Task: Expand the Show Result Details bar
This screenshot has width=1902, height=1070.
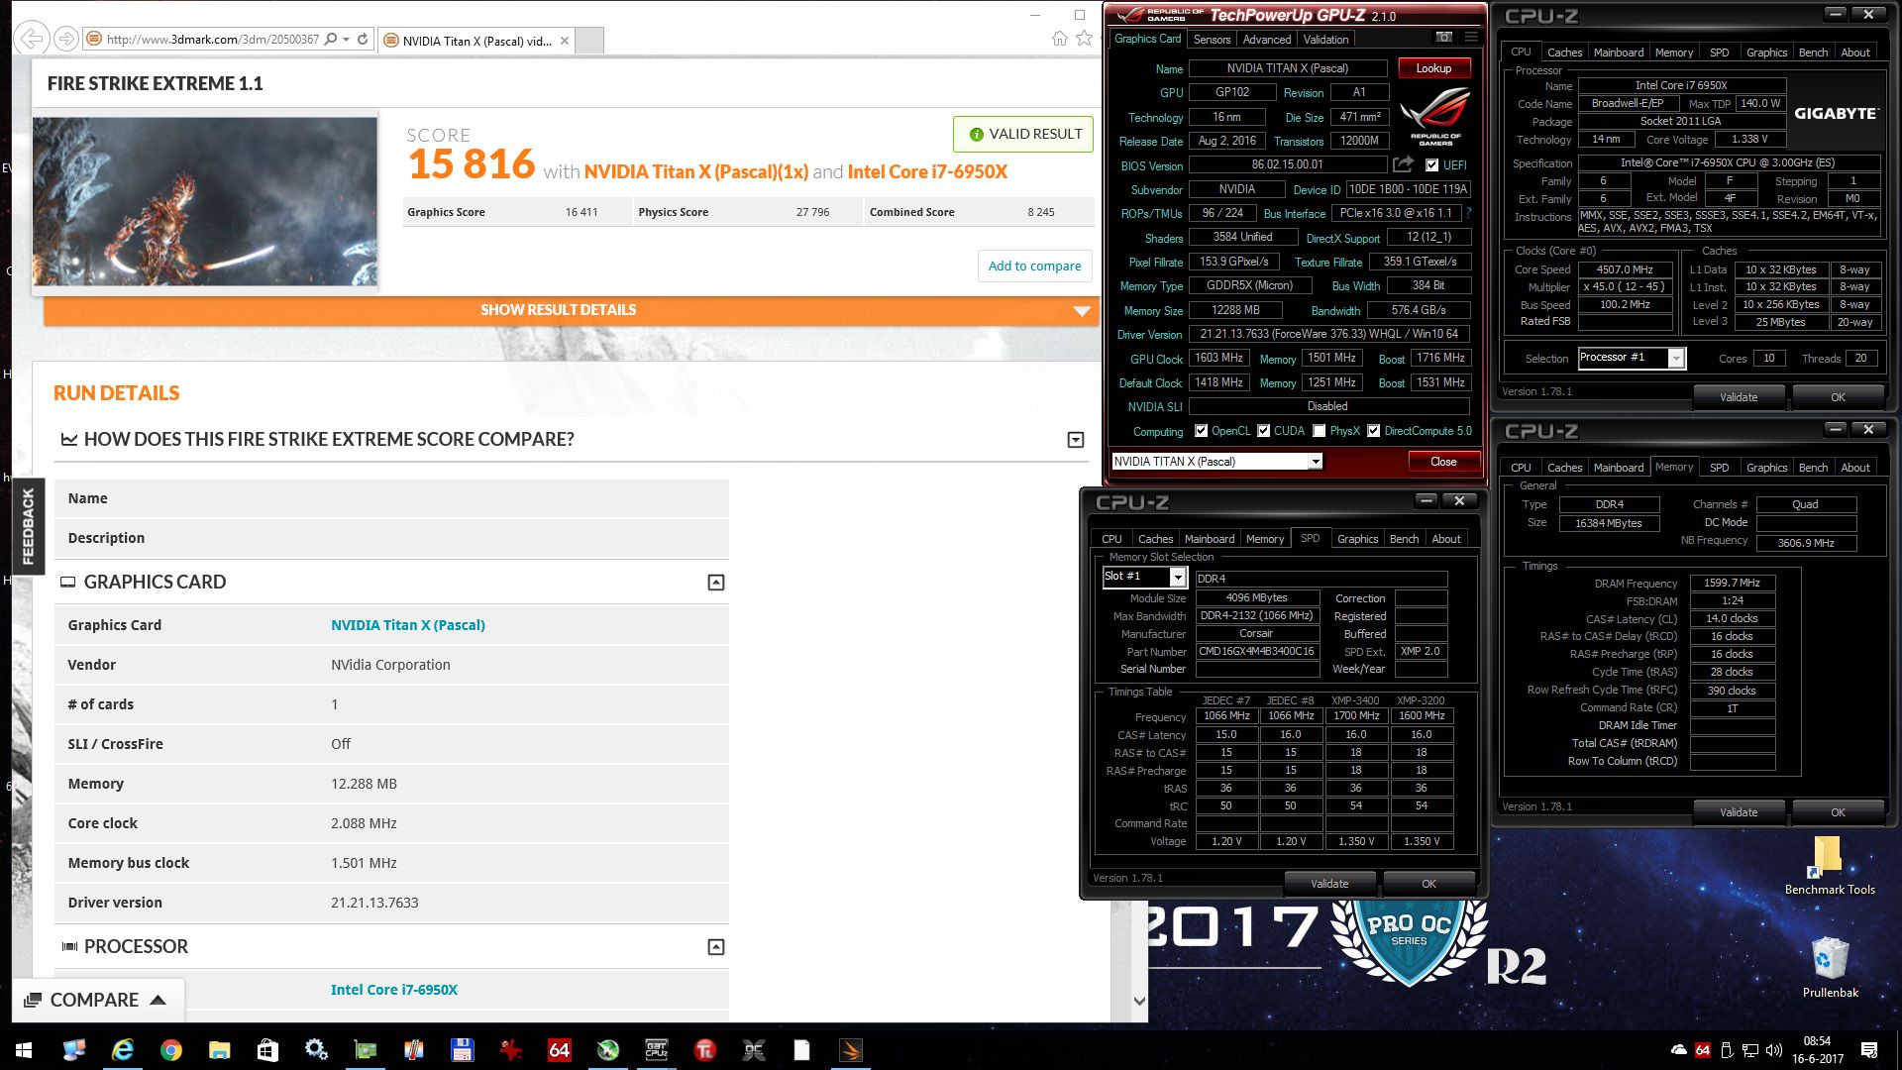Action: pyautogui.click(x=572, y=310)
